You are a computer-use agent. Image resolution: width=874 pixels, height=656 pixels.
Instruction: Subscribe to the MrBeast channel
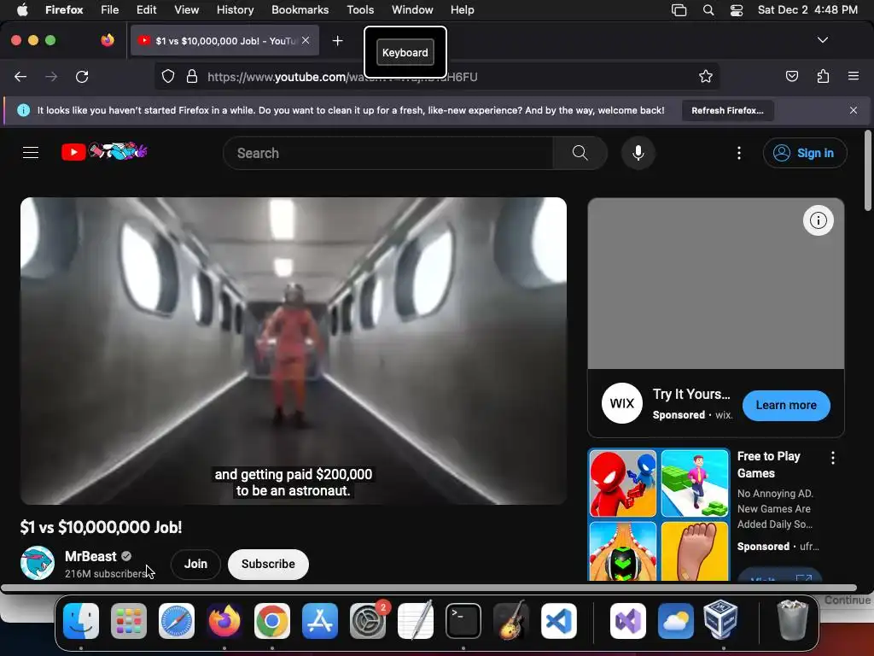pyautogui.click(x=268, y=564)
